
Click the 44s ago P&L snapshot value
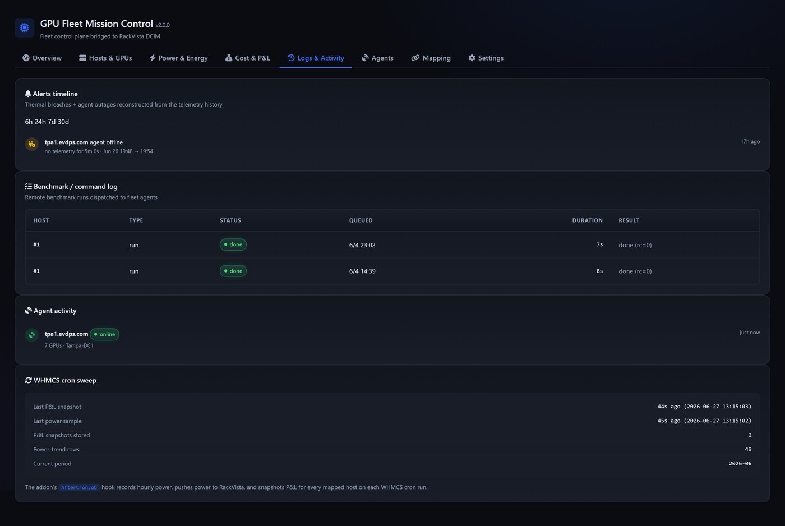(x=704, y=407)
